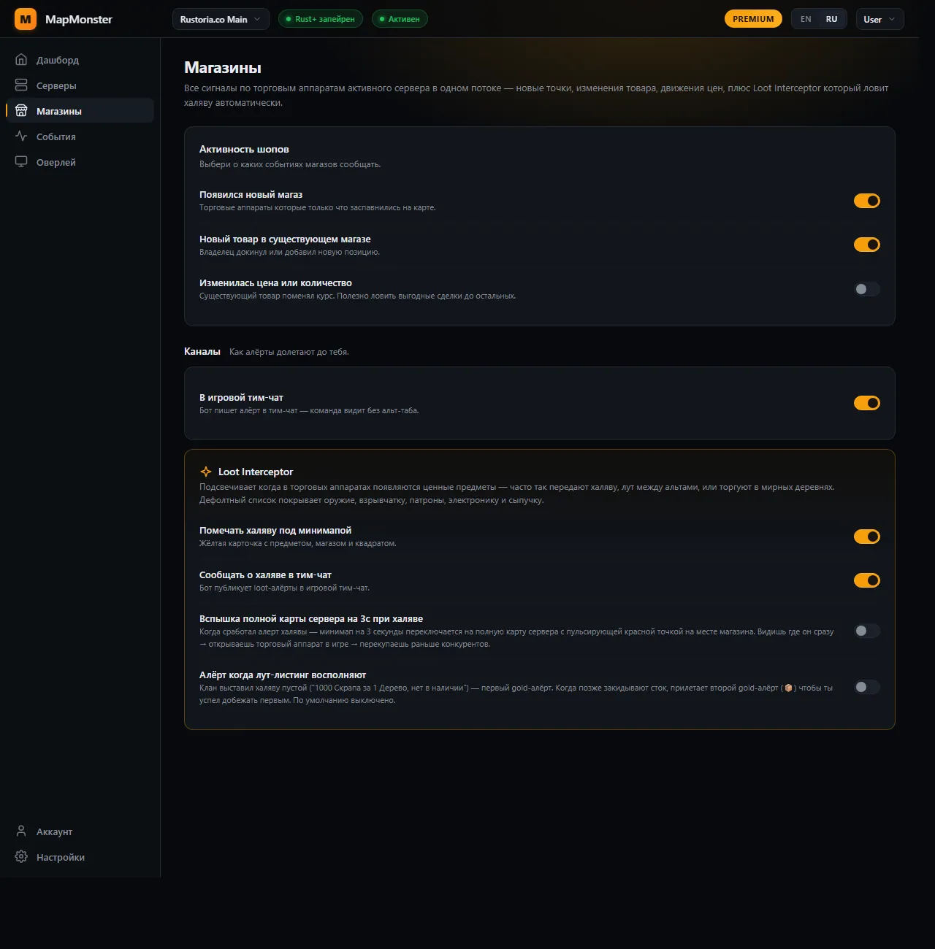Screen dimensions: 935x949
Task: Click the Магазины shop icon in sidebar
Action: 21,111
